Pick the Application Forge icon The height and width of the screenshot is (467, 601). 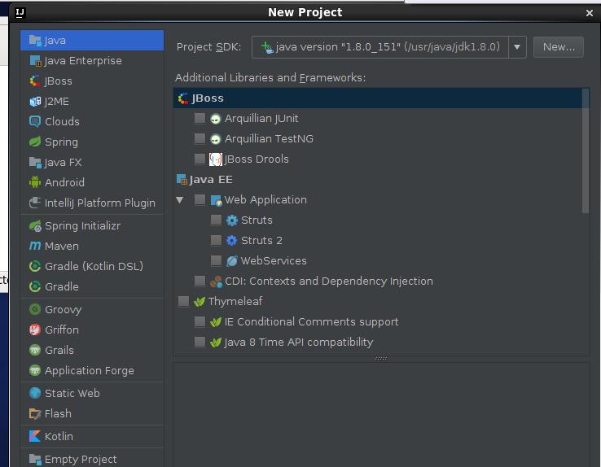pyautogui.click(x=35, y=370)
